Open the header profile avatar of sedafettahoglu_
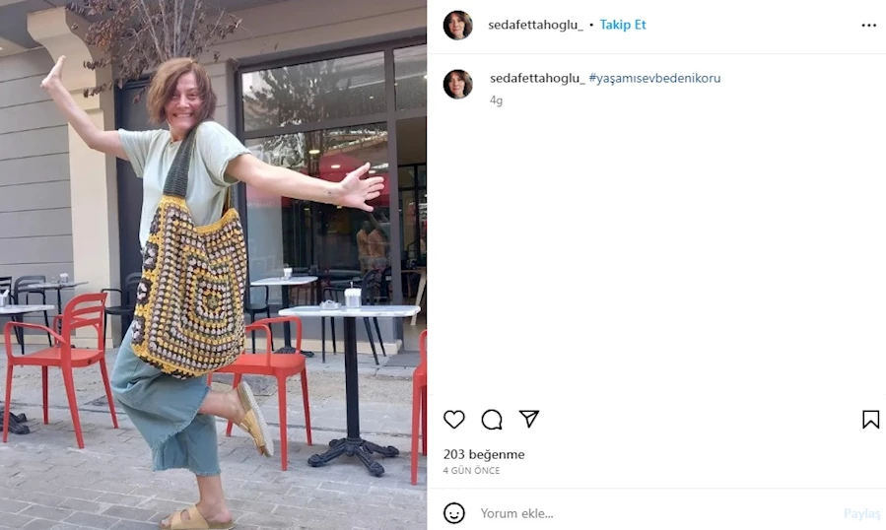 pyautogui.click(x=457, y=25)
